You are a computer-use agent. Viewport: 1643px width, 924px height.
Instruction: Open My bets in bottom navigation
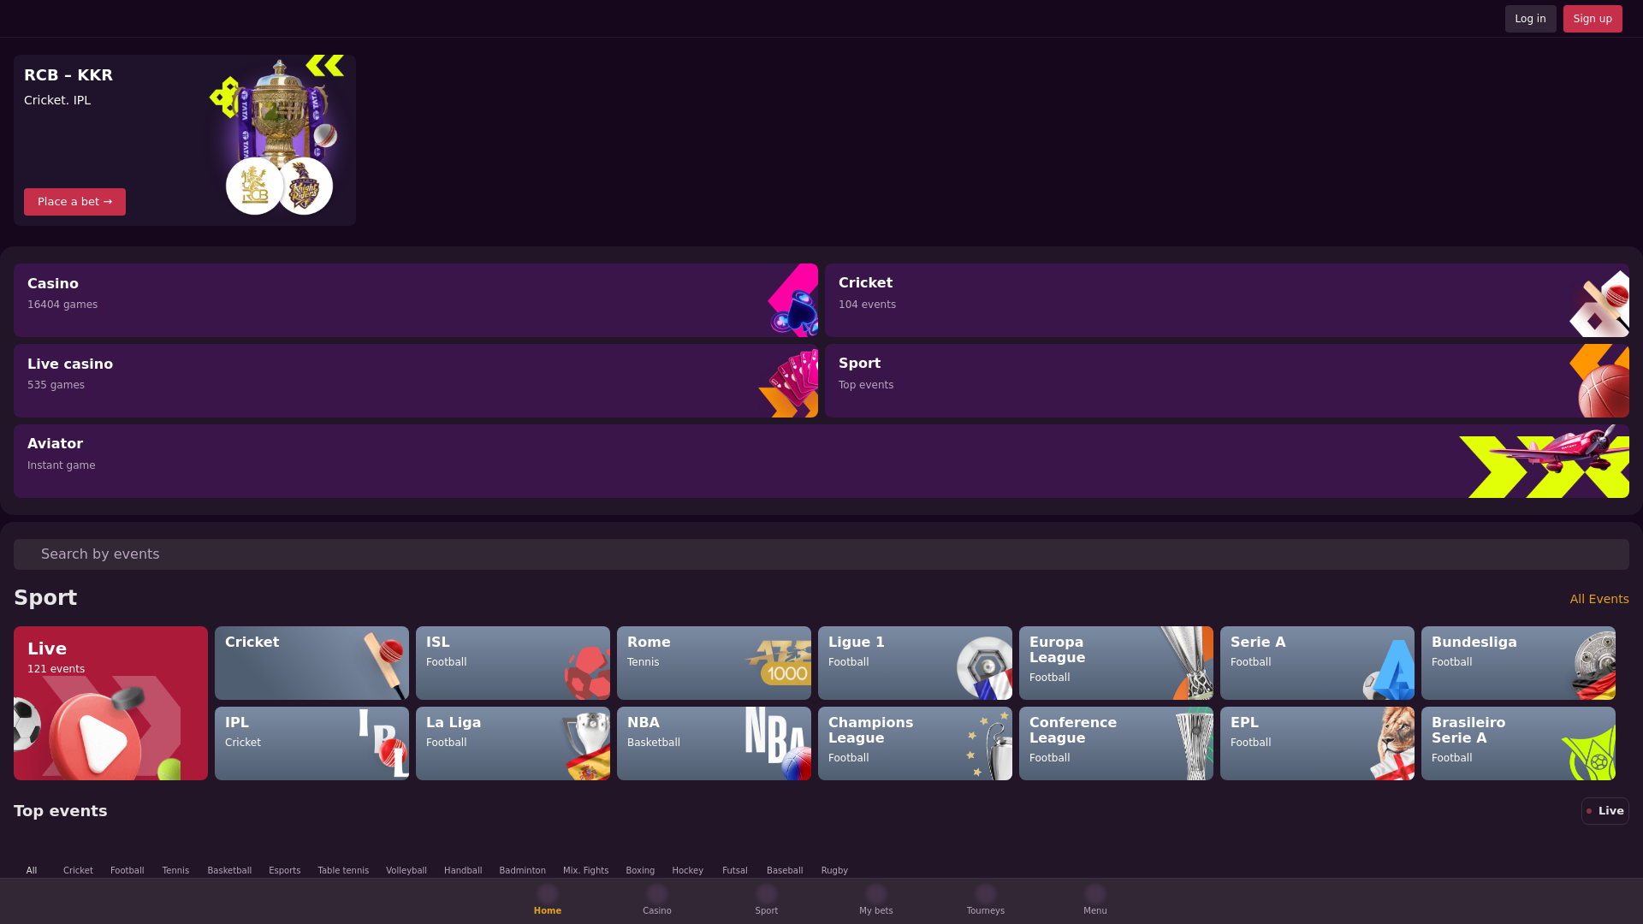(876, 901)
